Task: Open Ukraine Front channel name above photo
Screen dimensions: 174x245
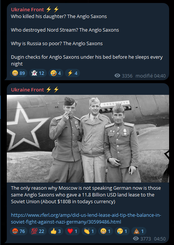Action: (28, 90)
